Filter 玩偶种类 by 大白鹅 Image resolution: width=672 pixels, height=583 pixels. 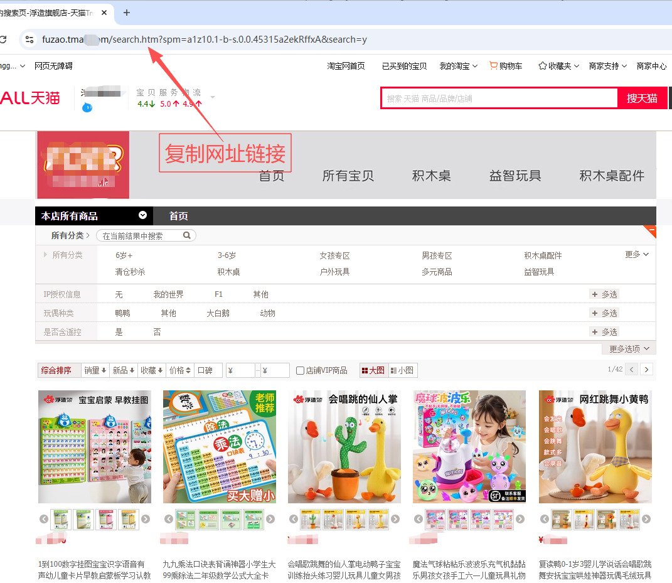point(218,313)
